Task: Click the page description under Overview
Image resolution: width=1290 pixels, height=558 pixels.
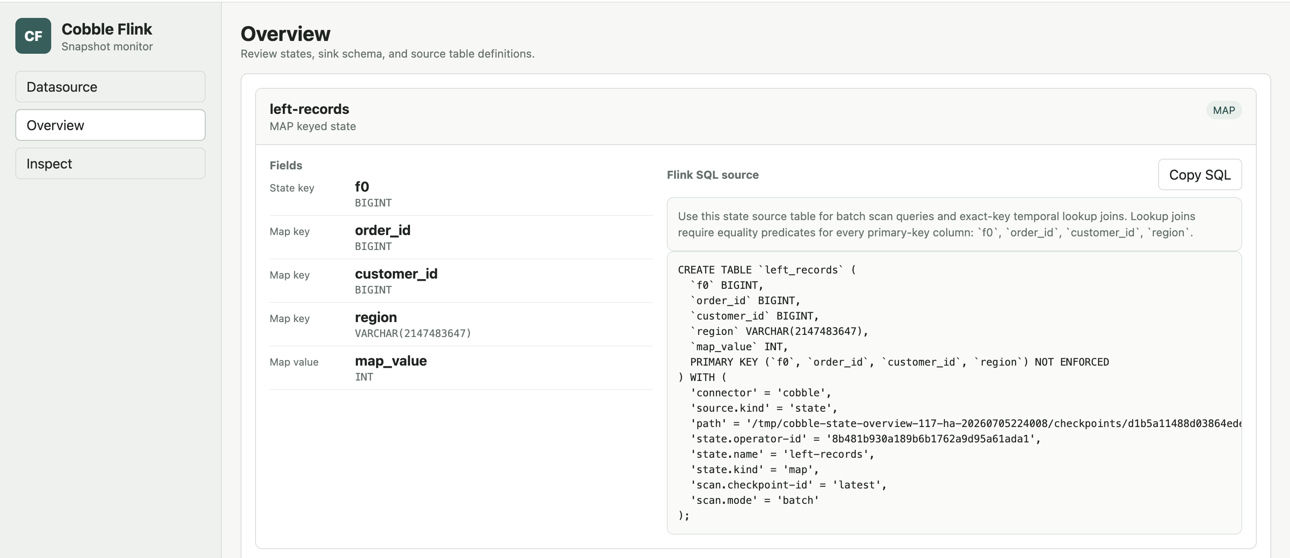Action: coord(388,54)
